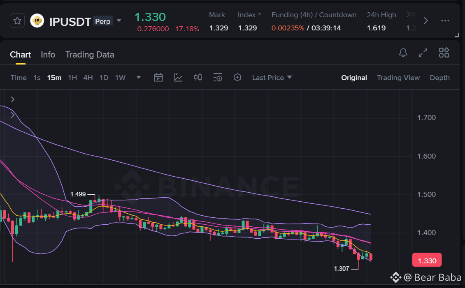Select the 1H interval
Image resolution: width=465 pixels, height=288 pixels.
tap(72, 78)
